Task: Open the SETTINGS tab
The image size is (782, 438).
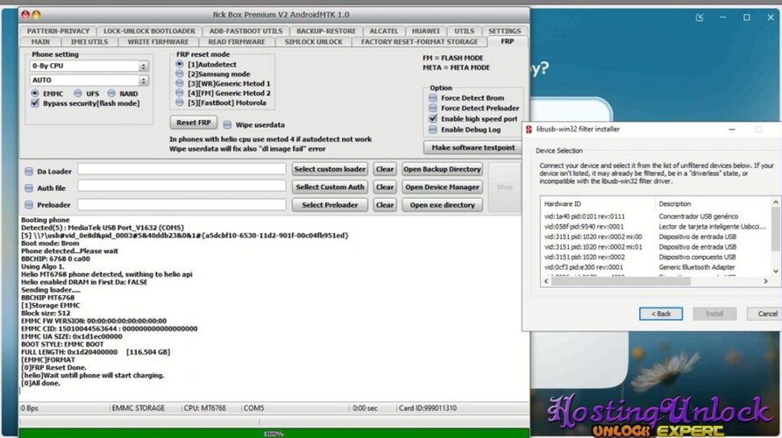Action: pos(504,31)
